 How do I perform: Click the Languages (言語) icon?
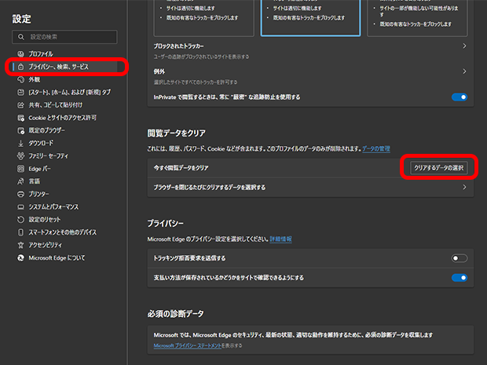20,181
